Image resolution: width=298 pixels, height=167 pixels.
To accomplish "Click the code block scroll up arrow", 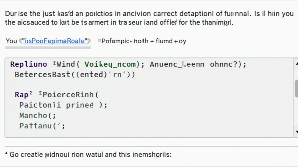I will (296, 63).
